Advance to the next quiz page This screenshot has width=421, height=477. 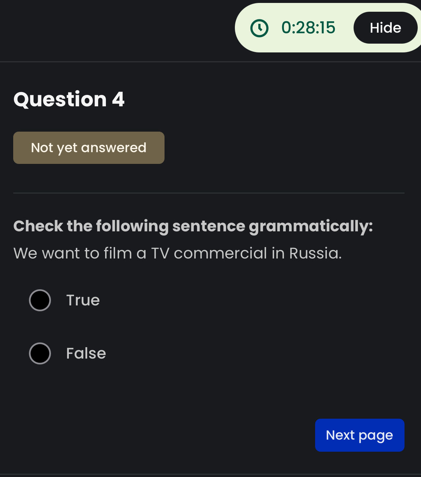(359, 435)
